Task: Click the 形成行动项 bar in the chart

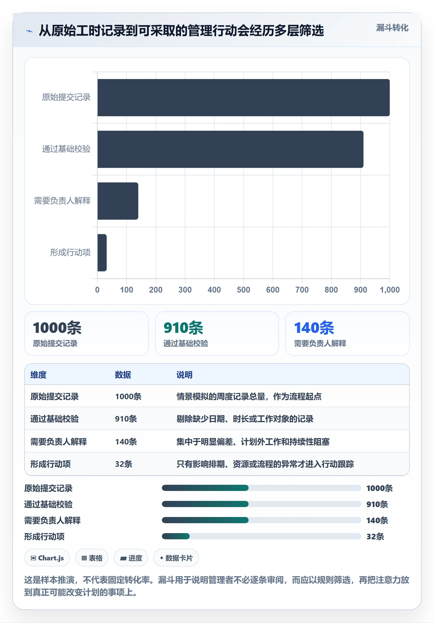Action: point(102,253)
